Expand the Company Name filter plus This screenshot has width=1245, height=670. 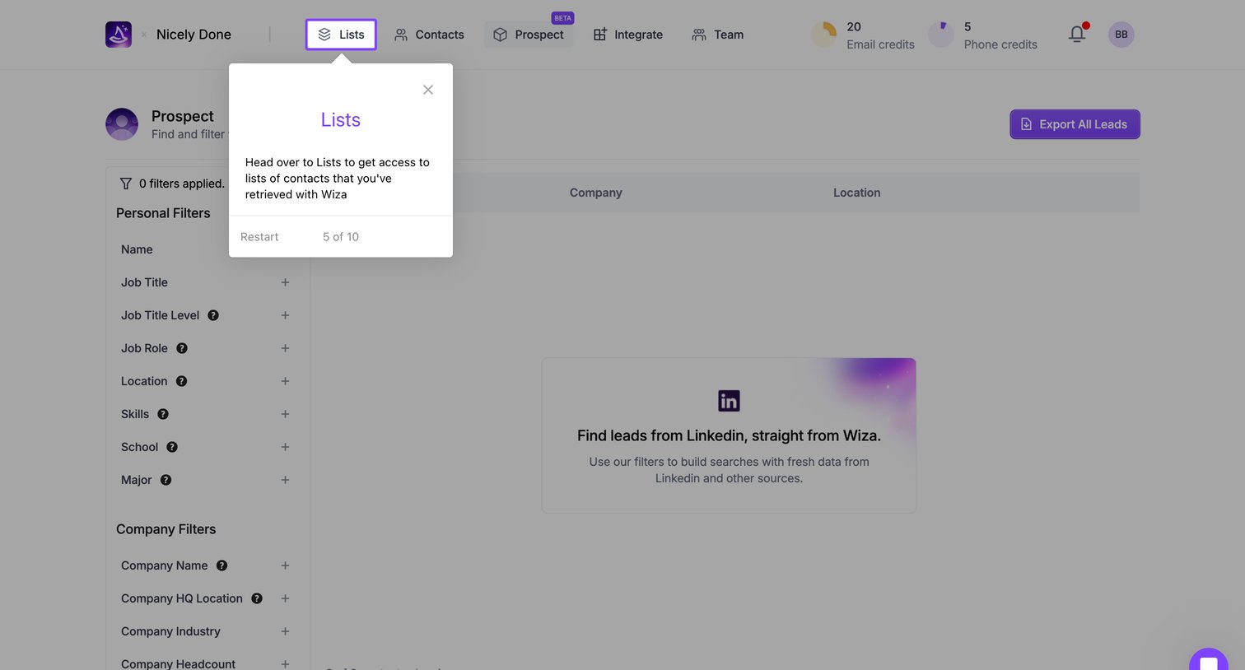tap(285, 565)
